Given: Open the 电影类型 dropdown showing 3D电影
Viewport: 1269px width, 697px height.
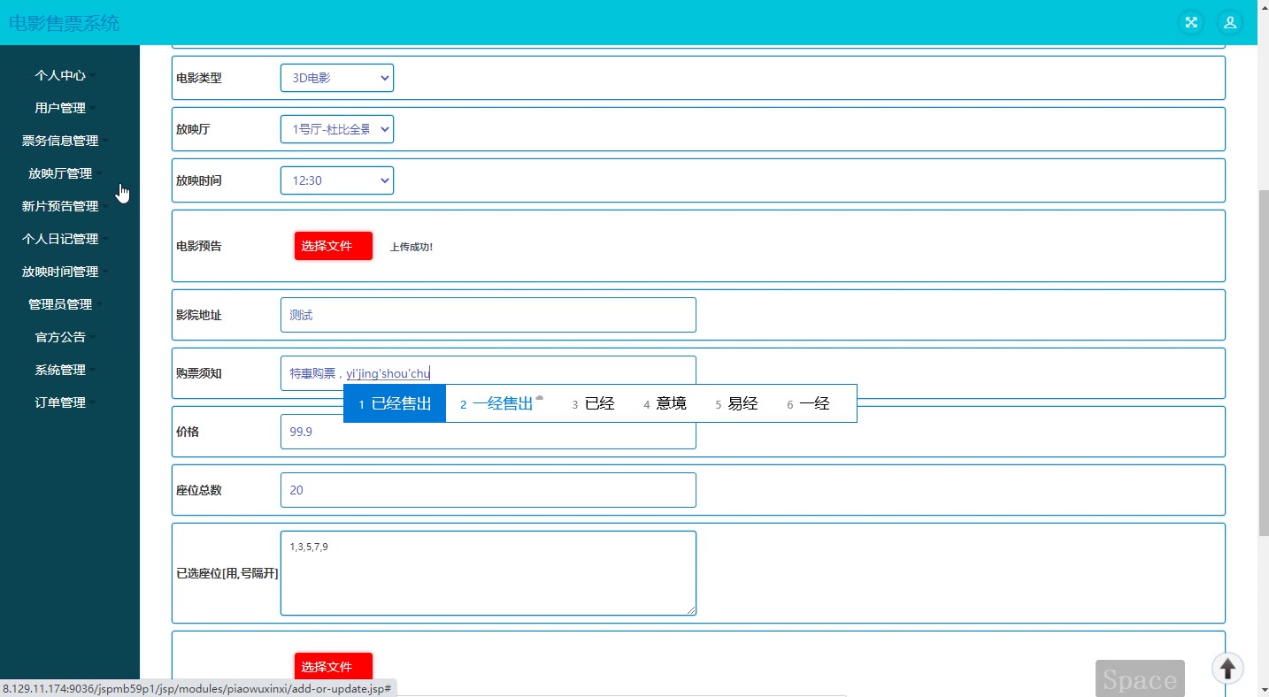Looking at the screenshot, I should point(337,78).
